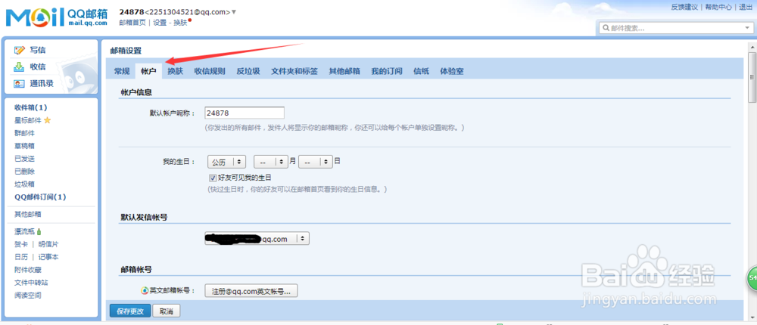The height and width of the screenshot is (325, 757).
Task: Open the 体验室 tab
Action: [452, 71]
